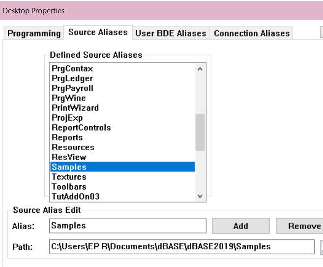Click the Source Aliases tab
323x267 pixels.
[98, 33]
